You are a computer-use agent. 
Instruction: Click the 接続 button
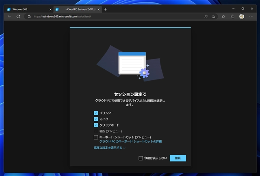pos(178,158)
